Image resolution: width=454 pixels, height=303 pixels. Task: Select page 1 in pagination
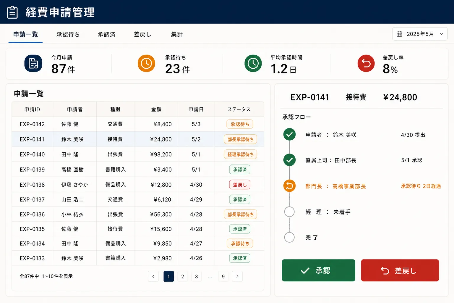(x=168, y=276)
